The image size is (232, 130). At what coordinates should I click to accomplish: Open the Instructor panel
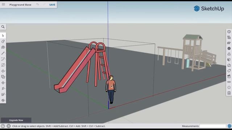click(x=229, y=43)
